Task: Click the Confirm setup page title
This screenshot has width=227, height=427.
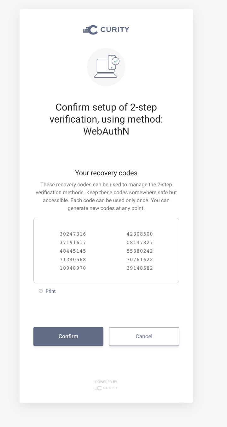Action: pyautogui.click(x=106, y=119)
